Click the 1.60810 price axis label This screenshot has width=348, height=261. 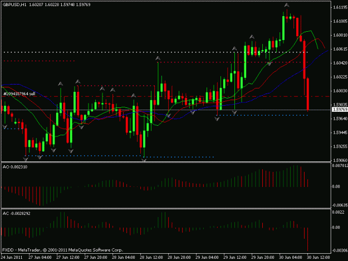[340, 35]
